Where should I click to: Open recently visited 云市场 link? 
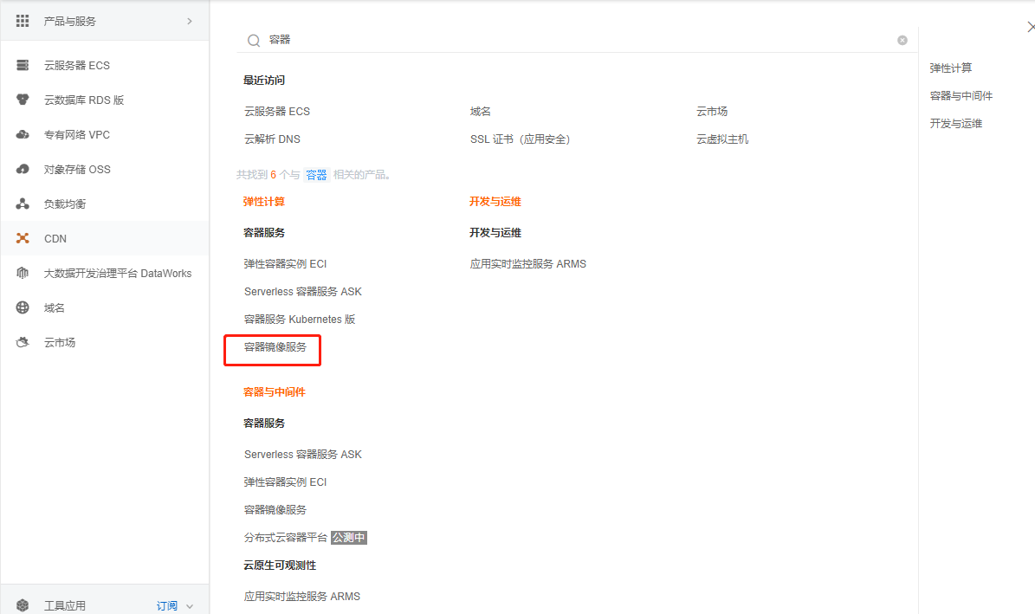[x=712, y=112]
